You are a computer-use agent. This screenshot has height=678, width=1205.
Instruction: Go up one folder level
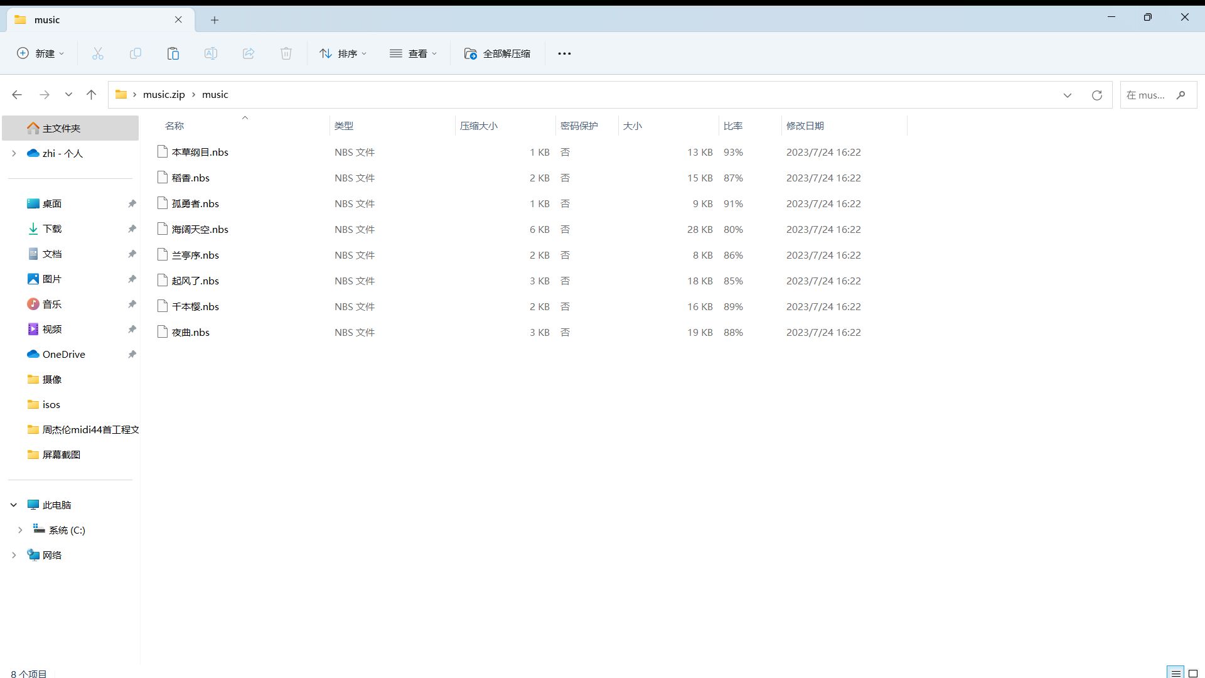pos(91,95)
